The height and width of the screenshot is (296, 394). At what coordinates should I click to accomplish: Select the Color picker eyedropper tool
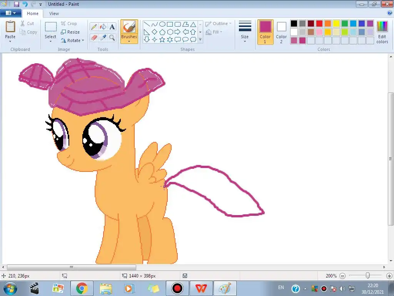(x=103, y=38)
